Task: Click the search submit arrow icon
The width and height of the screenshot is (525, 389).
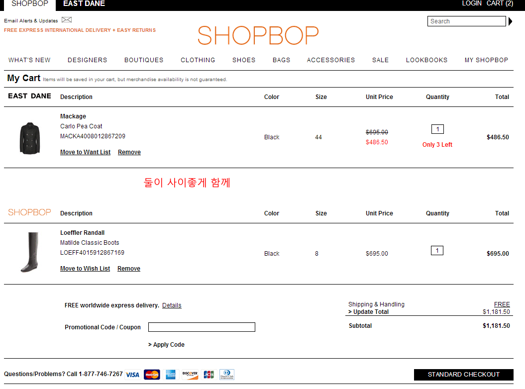Action: pos(510,21)
